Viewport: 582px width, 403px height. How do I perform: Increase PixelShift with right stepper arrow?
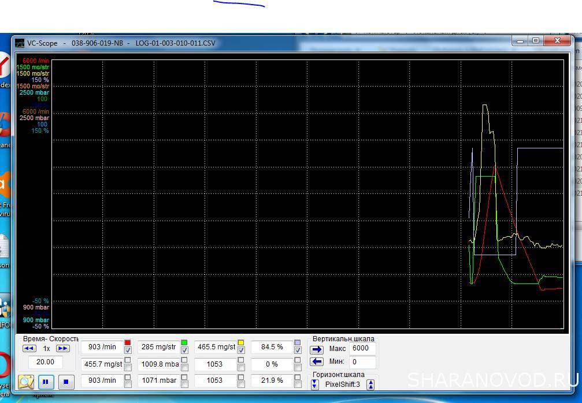370,385
